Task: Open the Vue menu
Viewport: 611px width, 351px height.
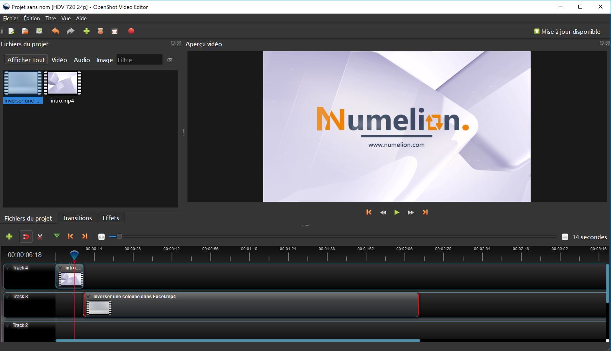Action: coord(66,18)
